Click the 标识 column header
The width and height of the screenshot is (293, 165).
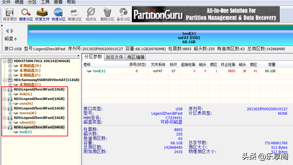[173, 65]
